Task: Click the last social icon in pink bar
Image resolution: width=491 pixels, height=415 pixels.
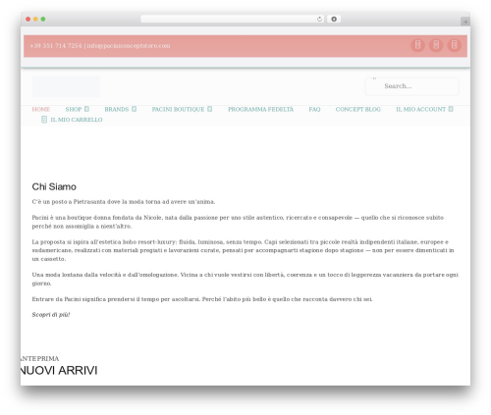Action: 455,45
